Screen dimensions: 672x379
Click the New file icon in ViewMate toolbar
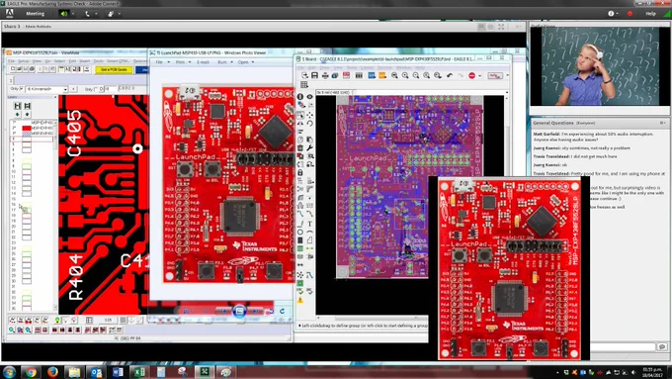coord(13,69)
